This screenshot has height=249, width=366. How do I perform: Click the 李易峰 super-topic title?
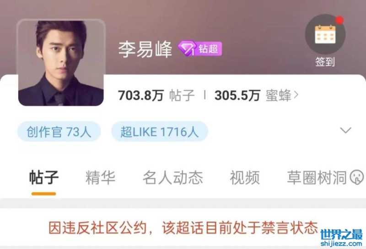[x=145, y=49]
